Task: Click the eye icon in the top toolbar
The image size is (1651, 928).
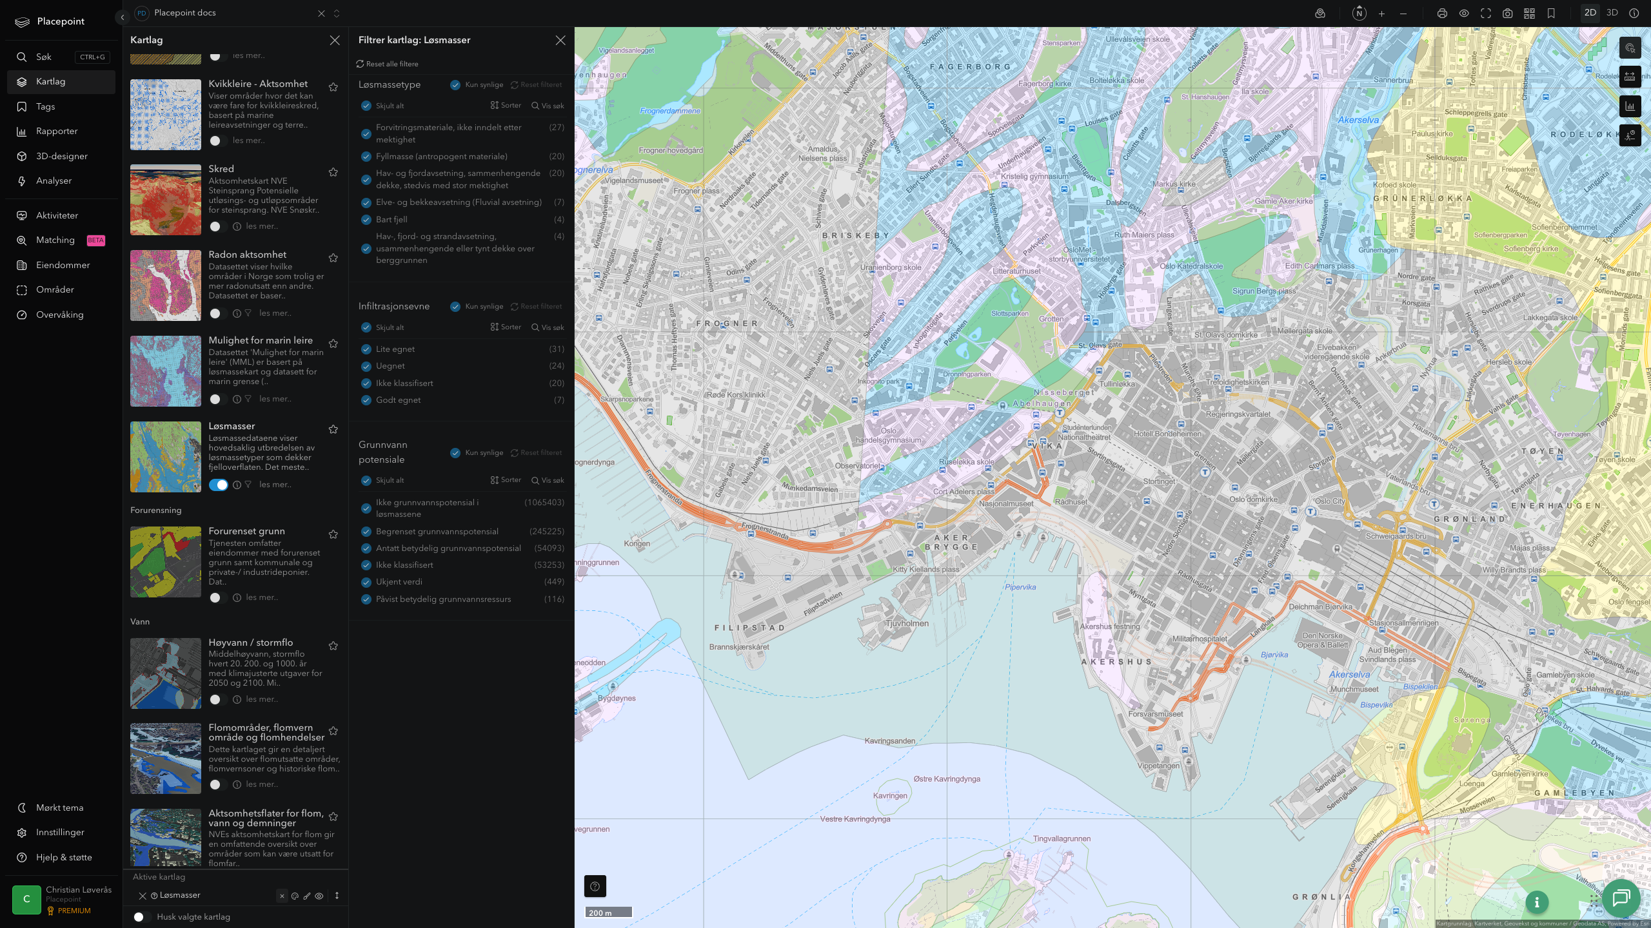Action: click(x=1464, y=13)
